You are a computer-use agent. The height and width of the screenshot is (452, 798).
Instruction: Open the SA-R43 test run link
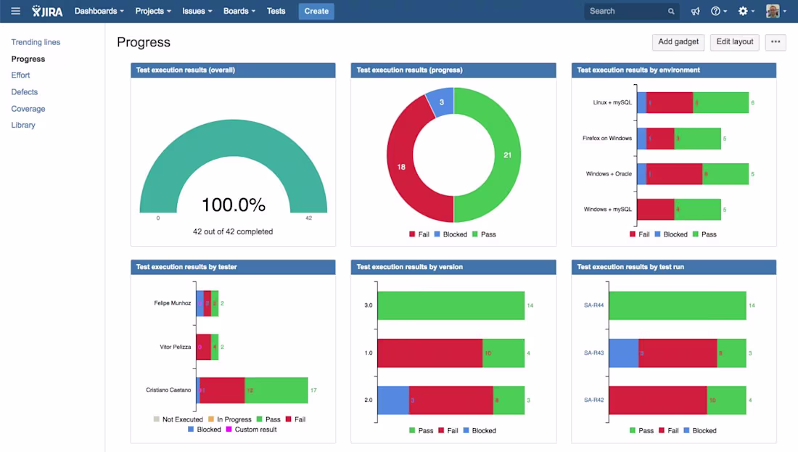pyautogui.click(x=594, y=353)
